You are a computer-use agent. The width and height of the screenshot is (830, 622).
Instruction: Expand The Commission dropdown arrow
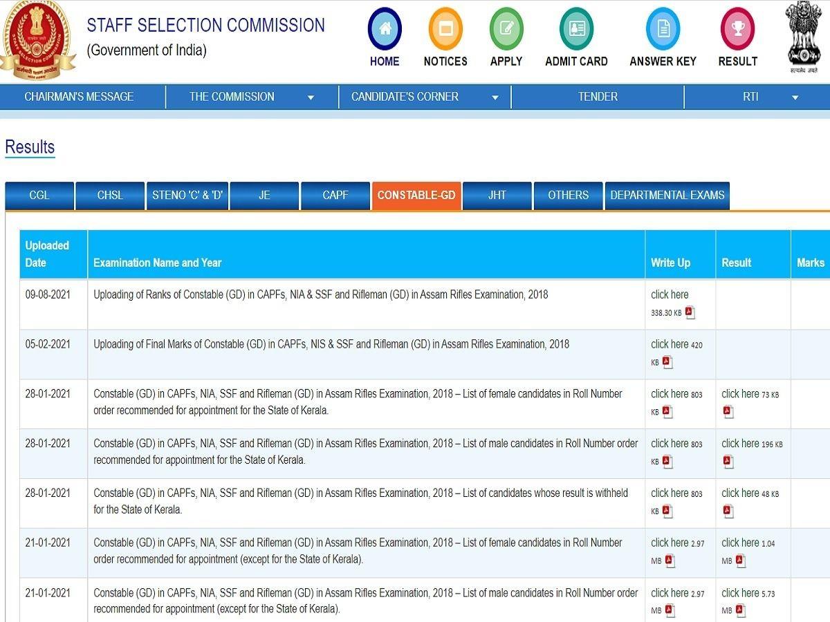point(311,98)
